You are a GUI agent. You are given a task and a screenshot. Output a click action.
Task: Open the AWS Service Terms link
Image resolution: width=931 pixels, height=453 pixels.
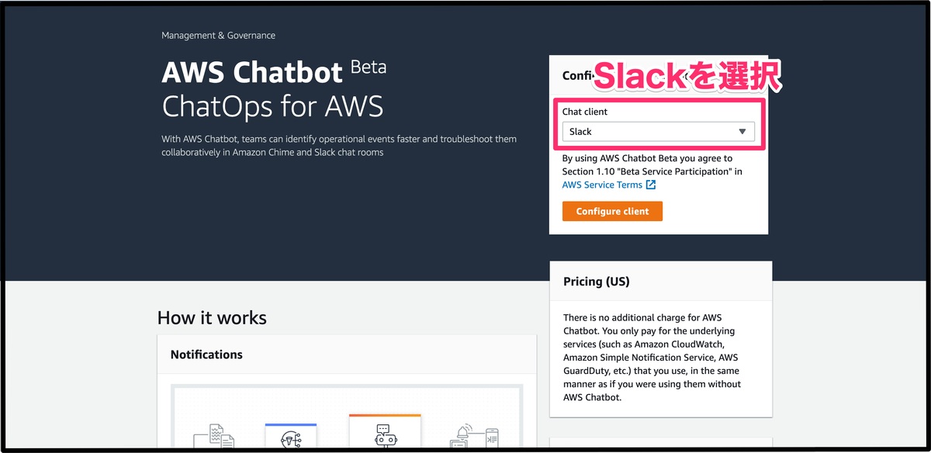(x=602, y=185)
